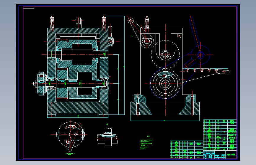Select the center lifting lug on top of the section view

[x=78, y=23]
